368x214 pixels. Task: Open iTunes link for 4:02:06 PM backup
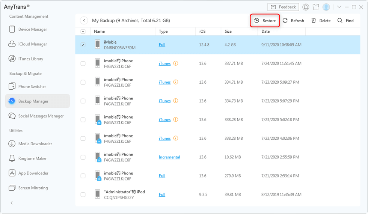(164, 139)
